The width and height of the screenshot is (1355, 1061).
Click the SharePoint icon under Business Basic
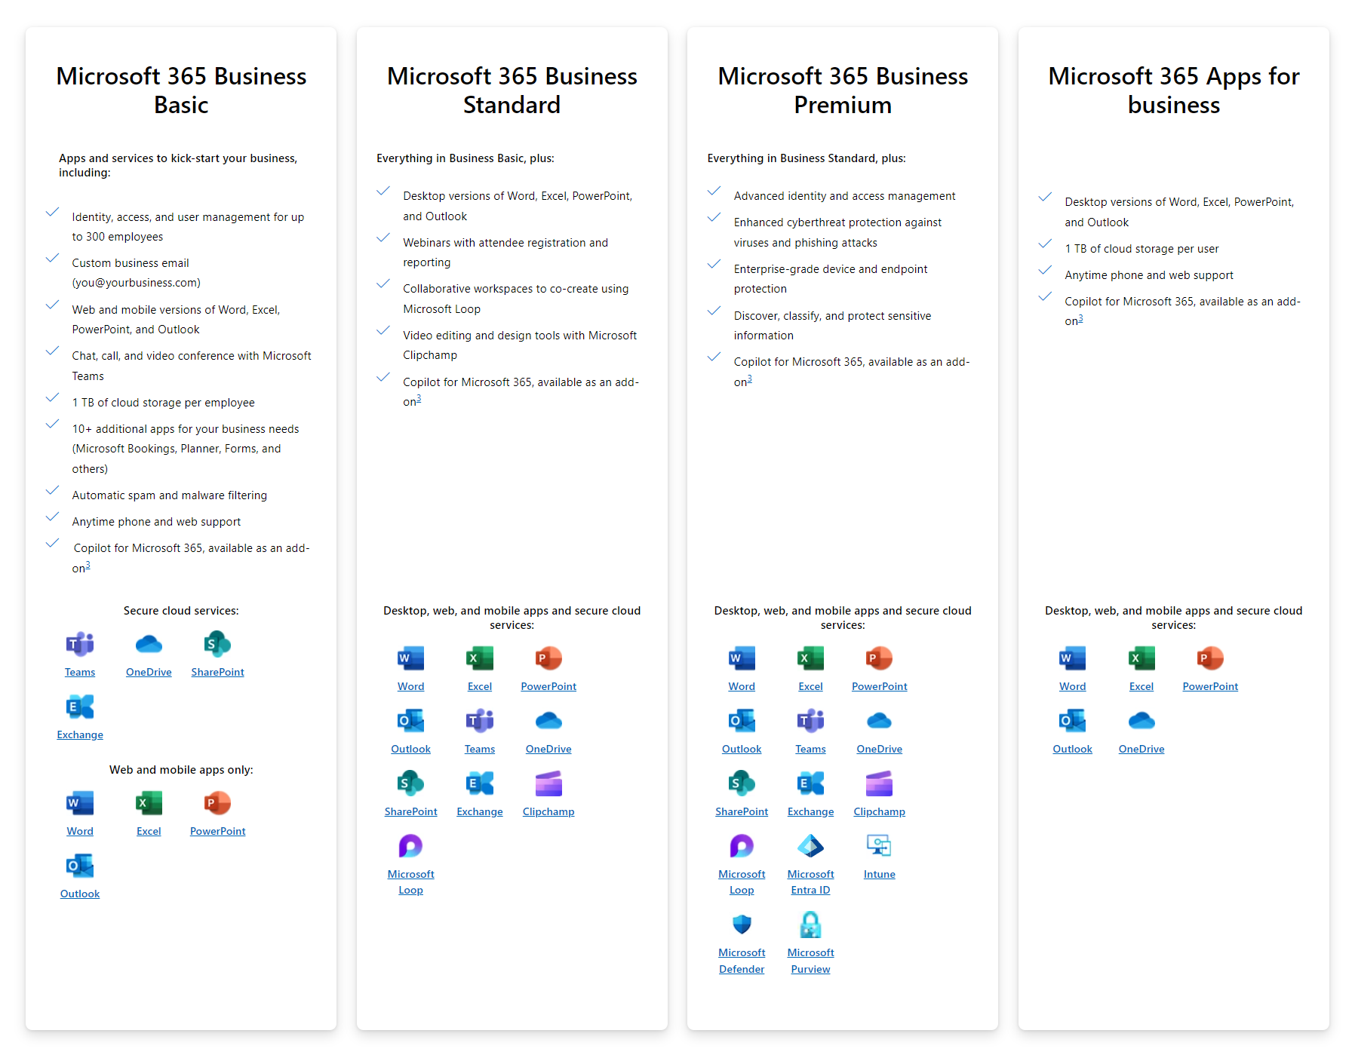coord(217,643)
